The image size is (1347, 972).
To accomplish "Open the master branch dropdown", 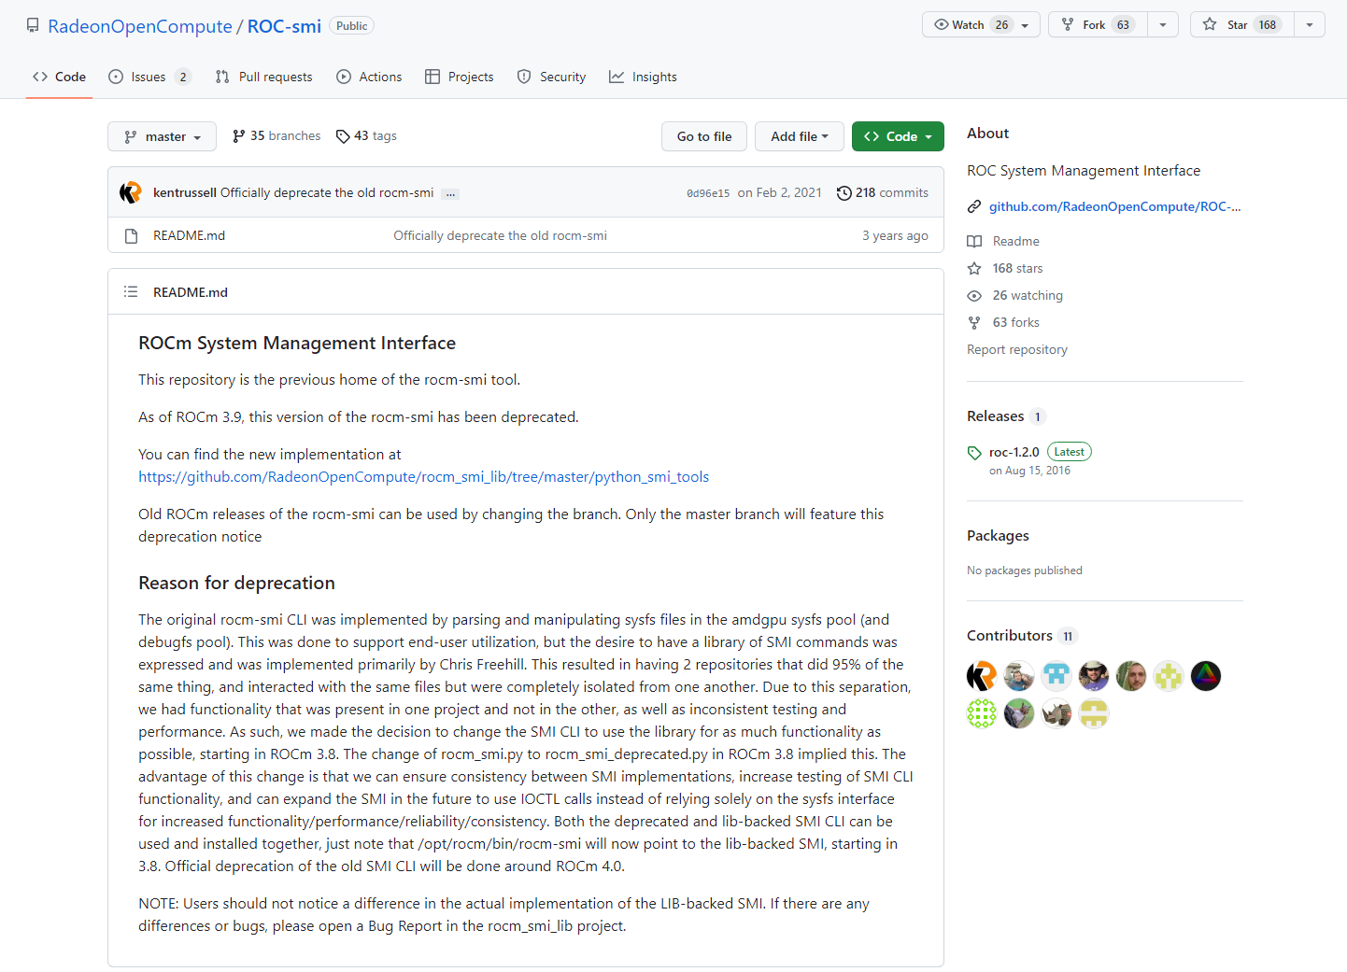I will coord(163,136).
